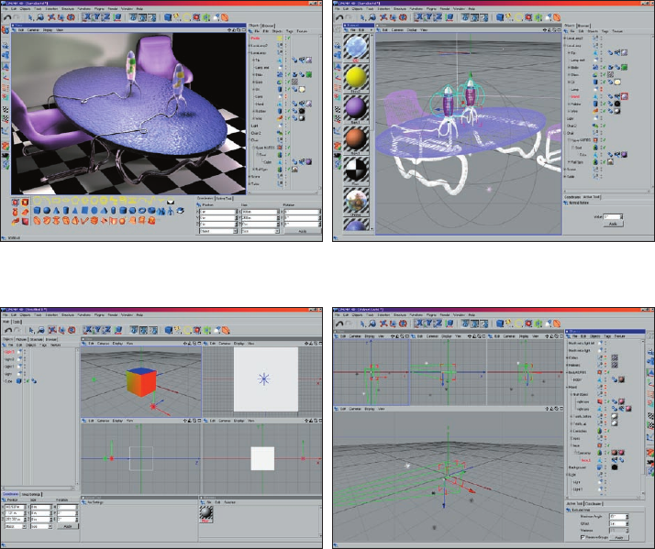Viewport: 655px width, 549px height.
Task: Toggle X axis lock in rendered table scene window
Action: click(87, 17)
